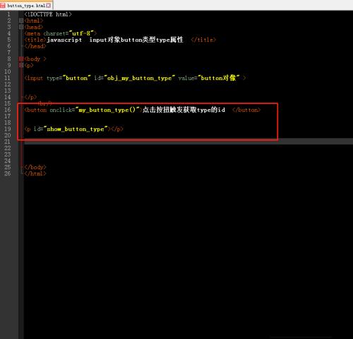Click line number 26 in the margin

8,173
